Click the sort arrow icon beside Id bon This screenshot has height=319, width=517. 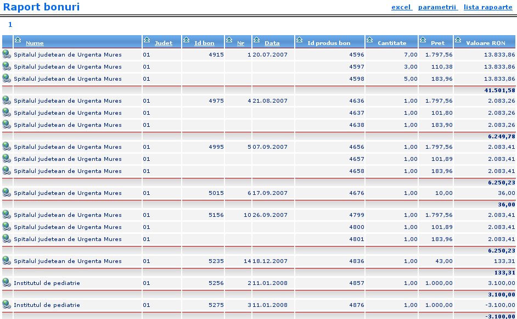pyautogui.click(x=186, y=40)
